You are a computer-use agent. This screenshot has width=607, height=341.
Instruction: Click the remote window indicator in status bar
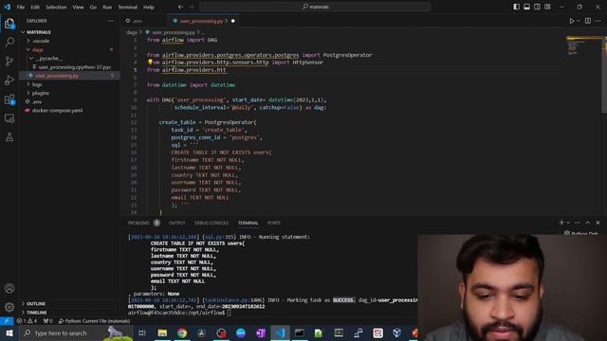(x=7, y=321)
